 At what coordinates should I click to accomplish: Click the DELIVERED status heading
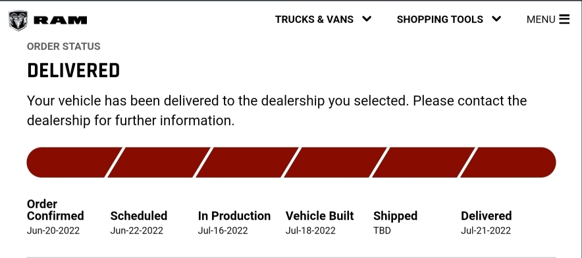coord(74,70)
